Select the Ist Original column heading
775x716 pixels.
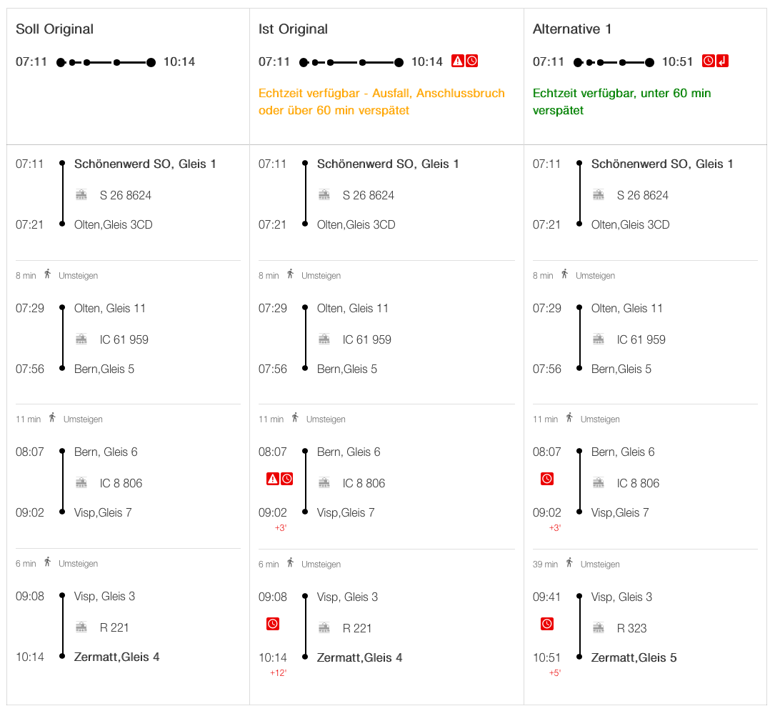[293, 29]
